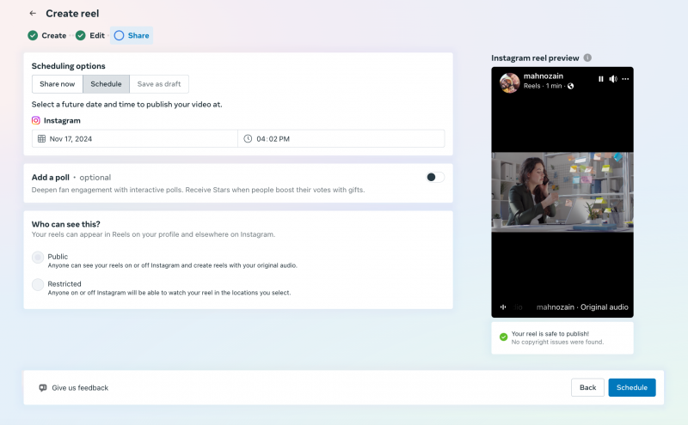Click the Share step circle indicator
This screenshot has width=688, height=425.
pos(119,35)
